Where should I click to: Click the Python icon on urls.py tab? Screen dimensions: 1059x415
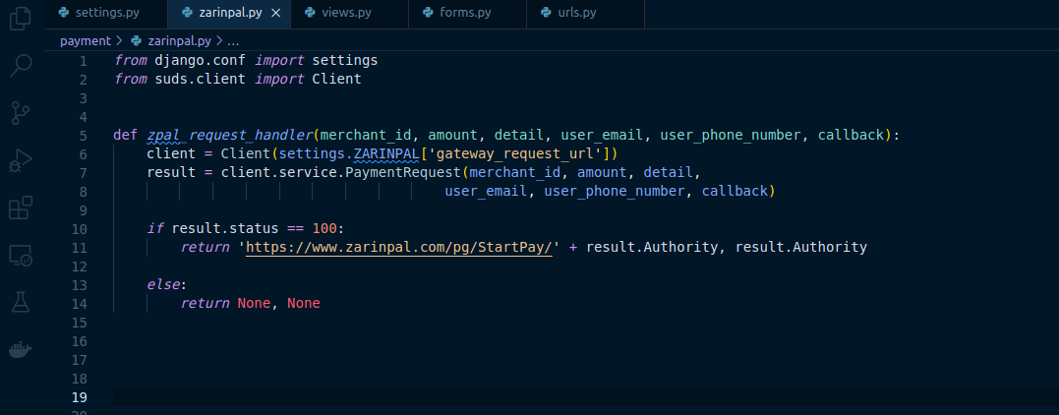pyautogui.click(x=546, y=13)
